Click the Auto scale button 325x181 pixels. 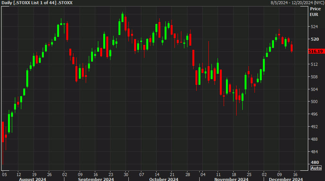(x=316, y=168)
